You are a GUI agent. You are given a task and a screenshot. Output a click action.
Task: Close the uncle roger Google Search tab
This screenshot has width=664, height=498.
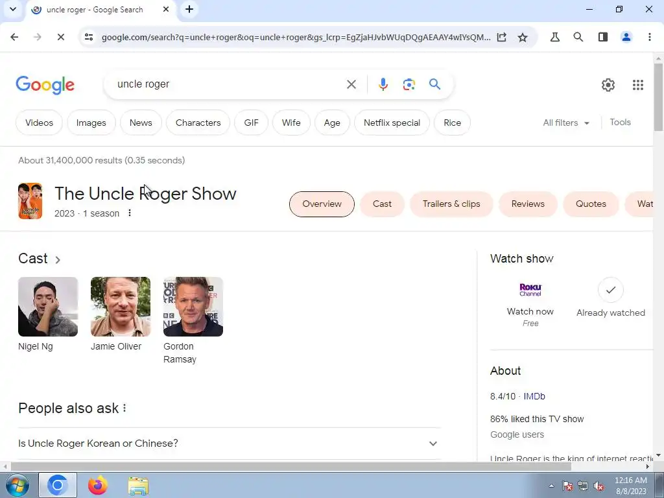[x=166, y=9]
